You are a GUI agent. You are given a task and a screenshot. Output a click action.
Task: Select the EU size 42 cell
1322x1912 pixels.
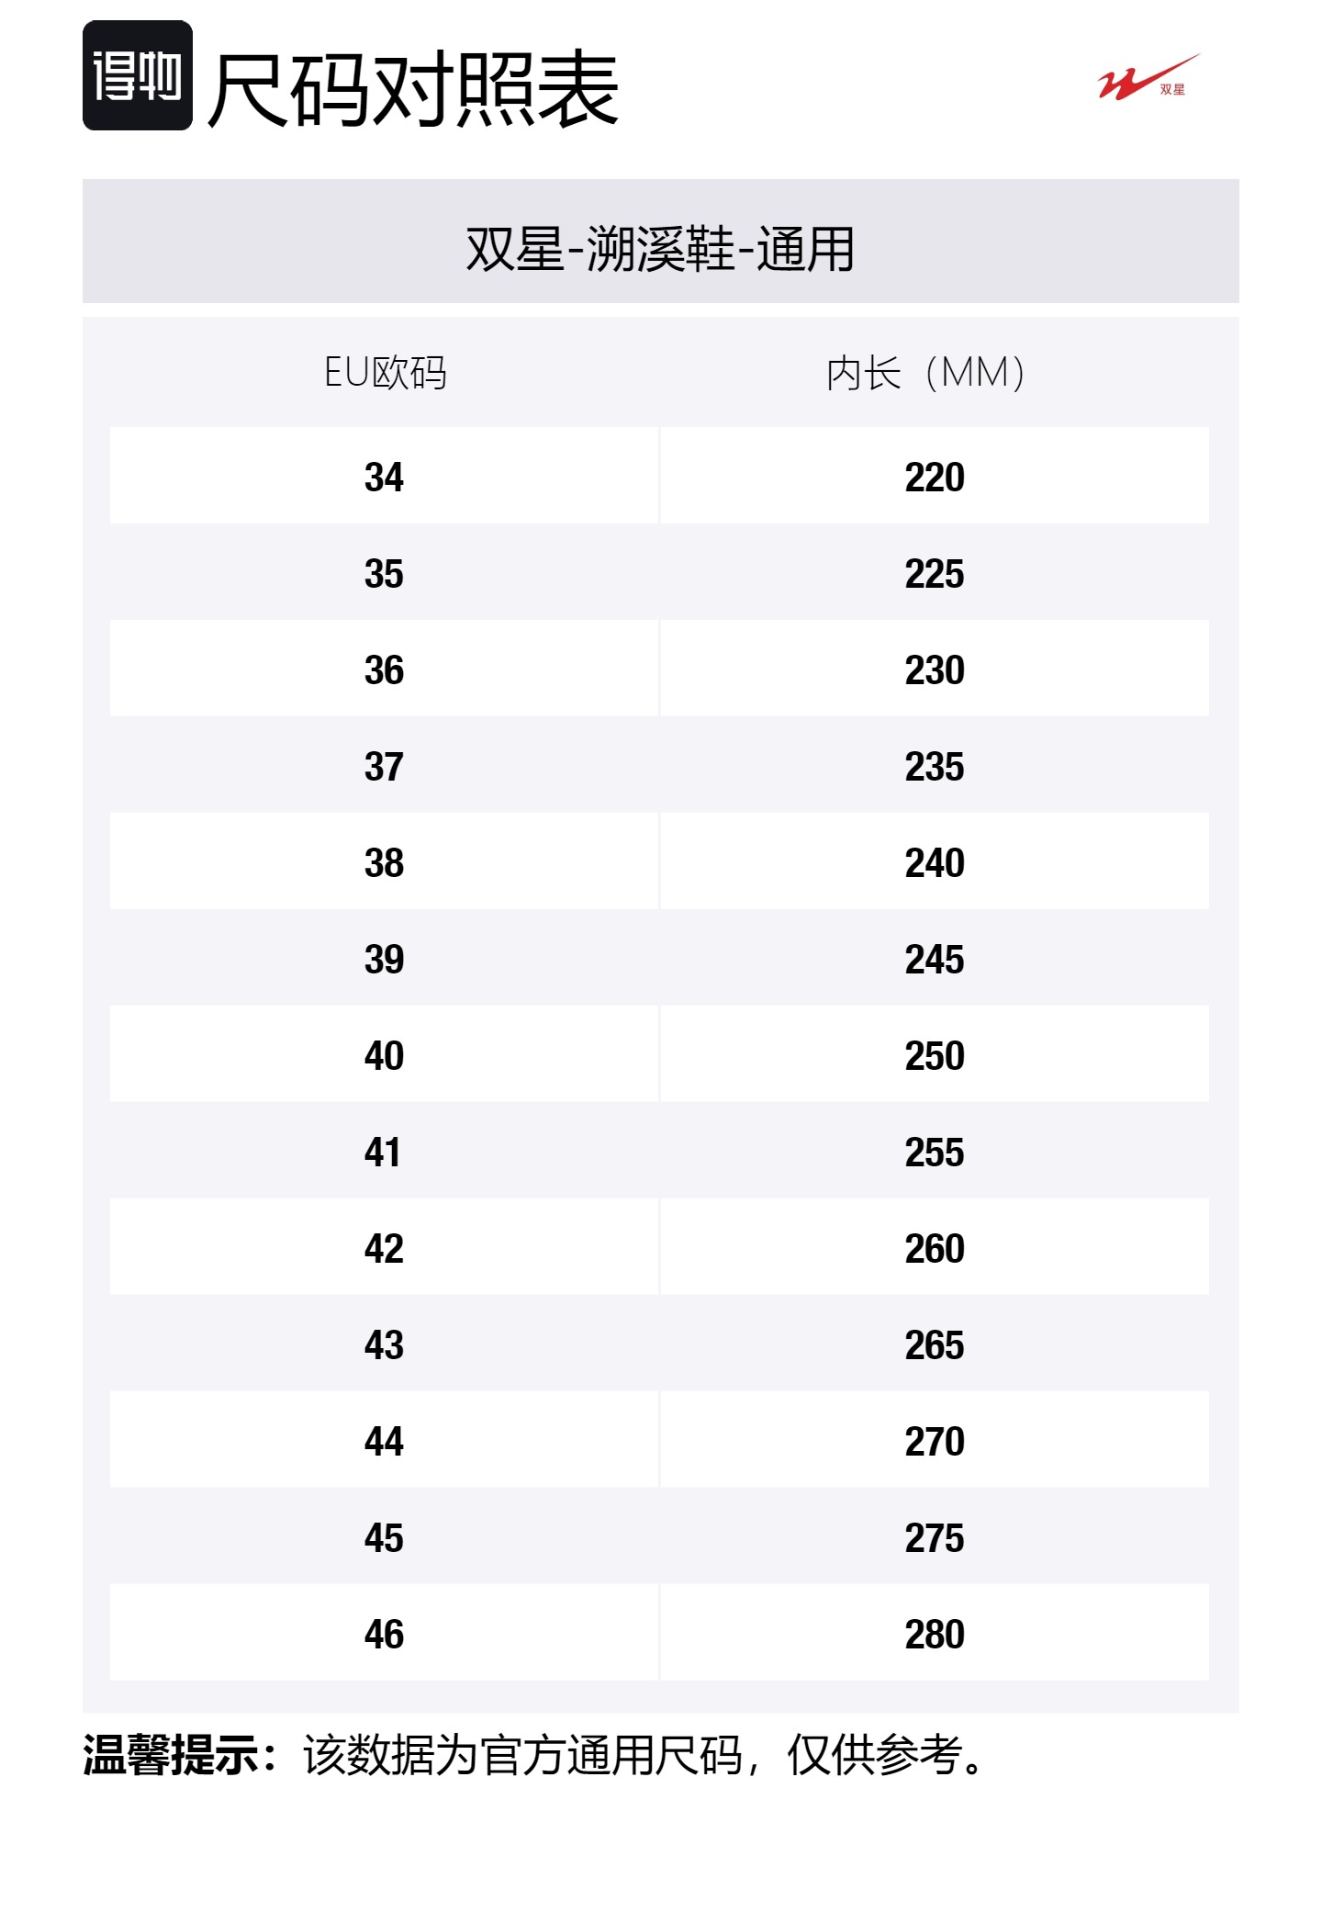384,1248
